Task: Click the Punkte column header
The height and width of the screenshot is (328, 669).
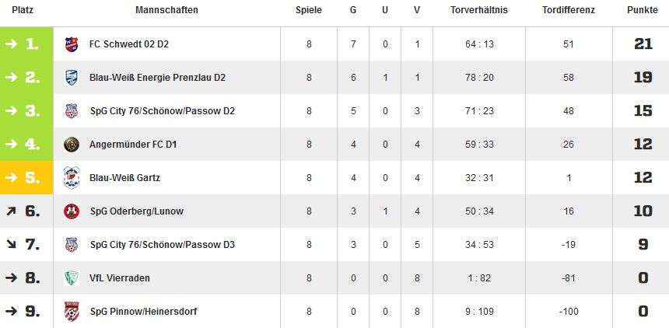Action: [642, 10]
